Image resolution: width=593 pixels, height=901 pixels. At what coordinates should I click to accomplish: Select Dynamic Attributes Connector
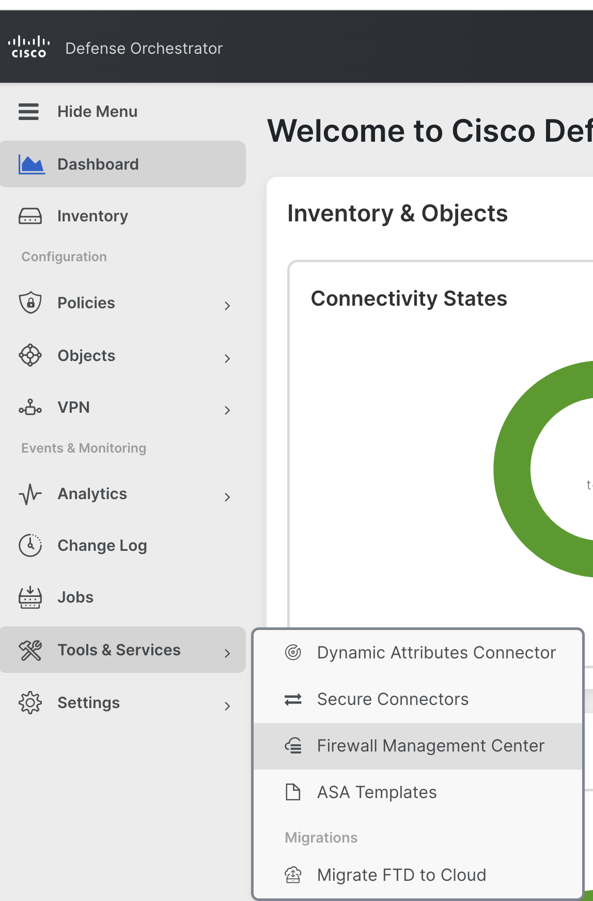click(418, 653)
